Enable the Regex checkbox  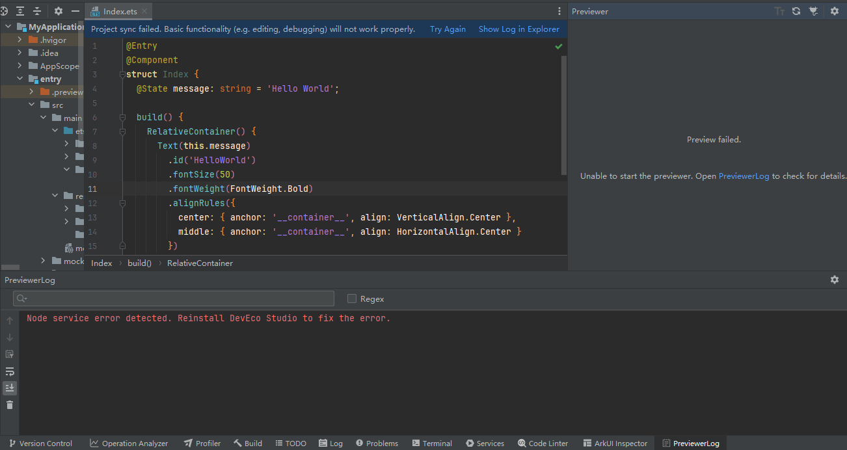pos(352,298)
